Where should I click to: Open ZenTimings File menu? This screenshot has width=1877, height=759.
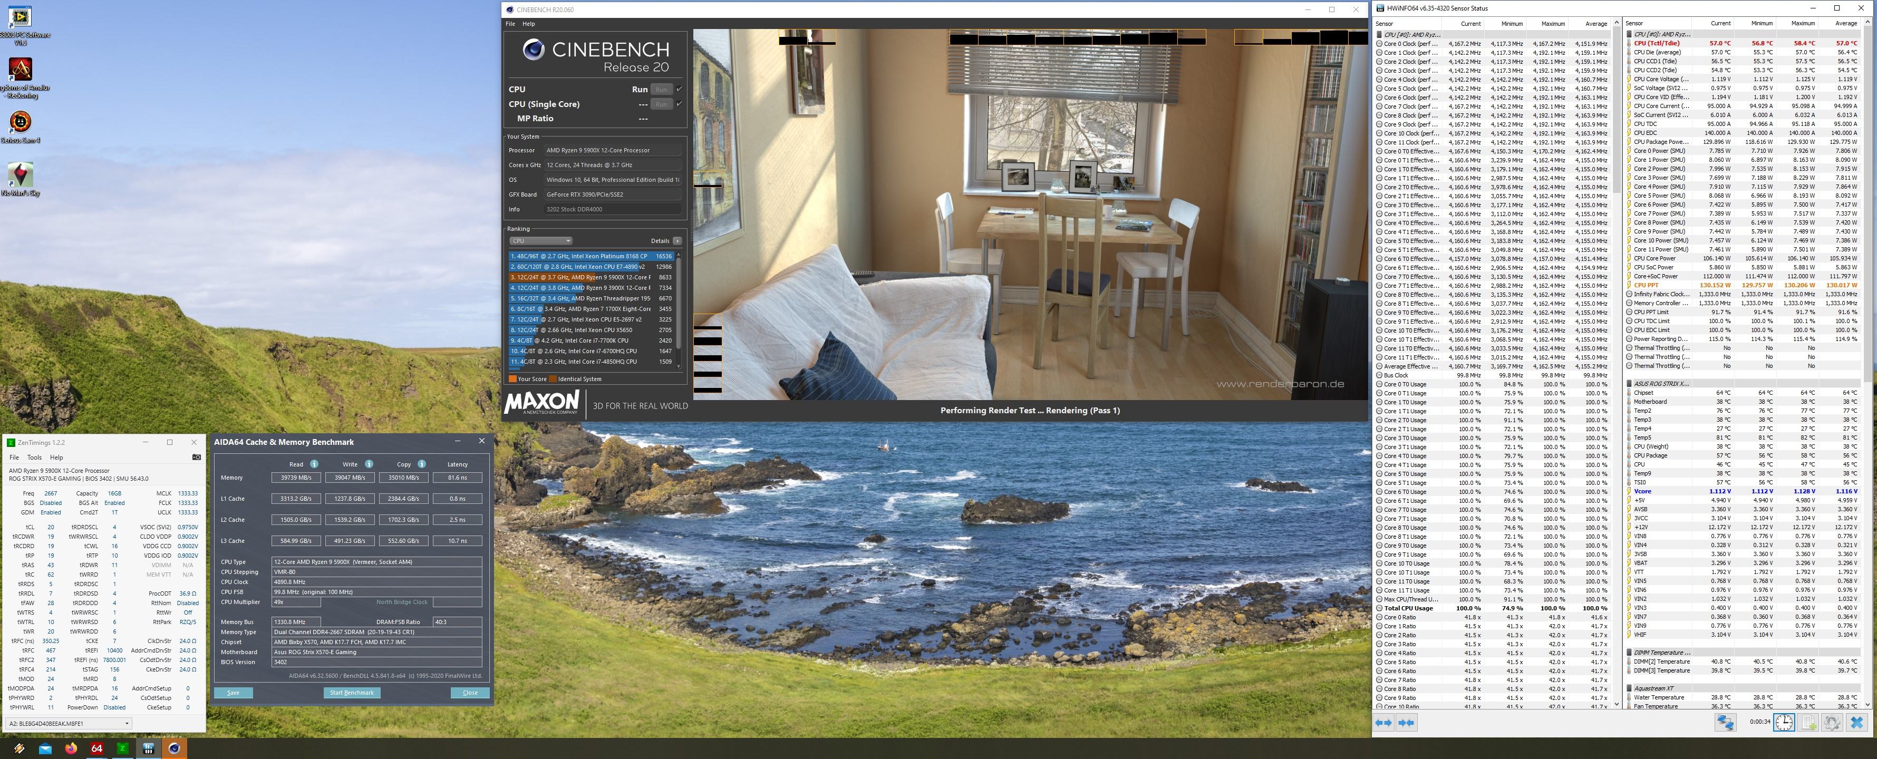coord(14,458)
